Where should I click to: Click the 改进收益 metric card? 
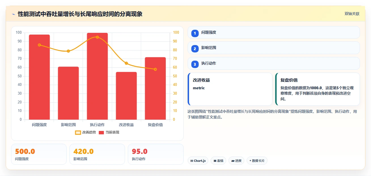pyautogui.click(x=230, y=89)
